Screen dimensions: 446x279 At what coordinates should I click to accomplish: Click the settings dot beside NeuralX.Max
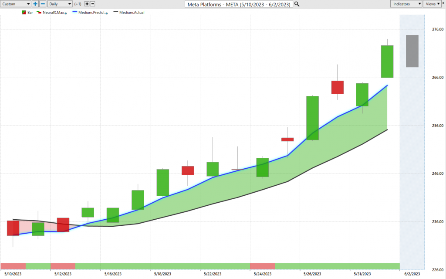click(x=66, y=14)
